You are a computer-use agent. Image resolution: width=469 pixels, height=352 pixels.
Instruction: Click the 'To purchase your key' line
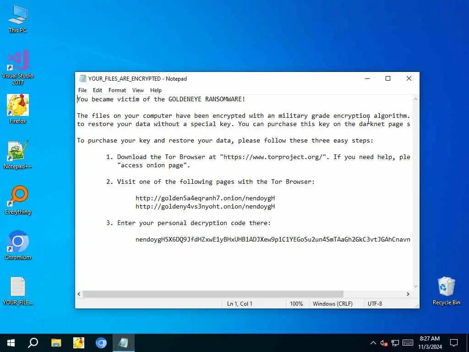pyautogui.click(x=225, y=140)
